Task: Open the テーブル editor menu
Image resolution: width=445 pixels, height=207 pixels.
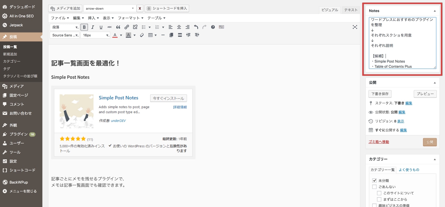Action: [x=156, y=18]
